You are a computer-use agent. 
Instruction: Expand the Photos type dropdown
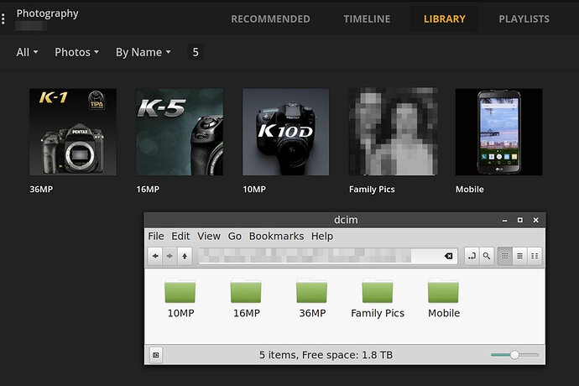coord(76,52)
